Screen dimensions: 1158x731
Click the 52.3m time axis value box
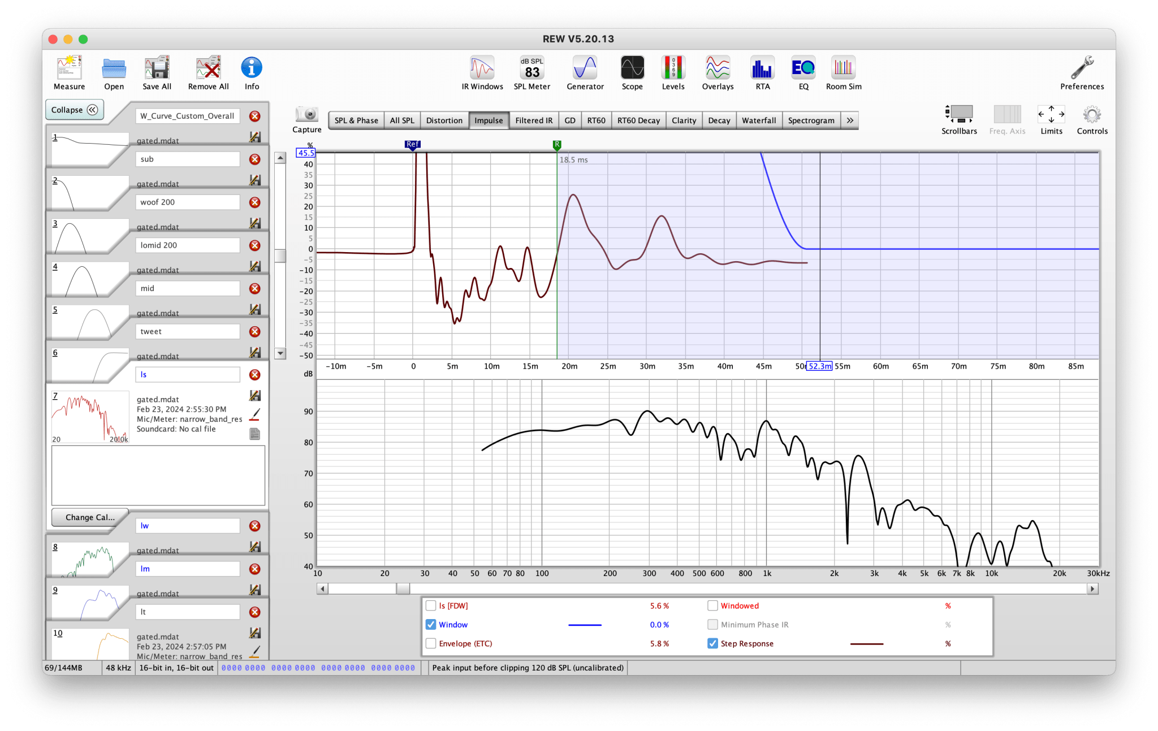click(x=819, y=366)
